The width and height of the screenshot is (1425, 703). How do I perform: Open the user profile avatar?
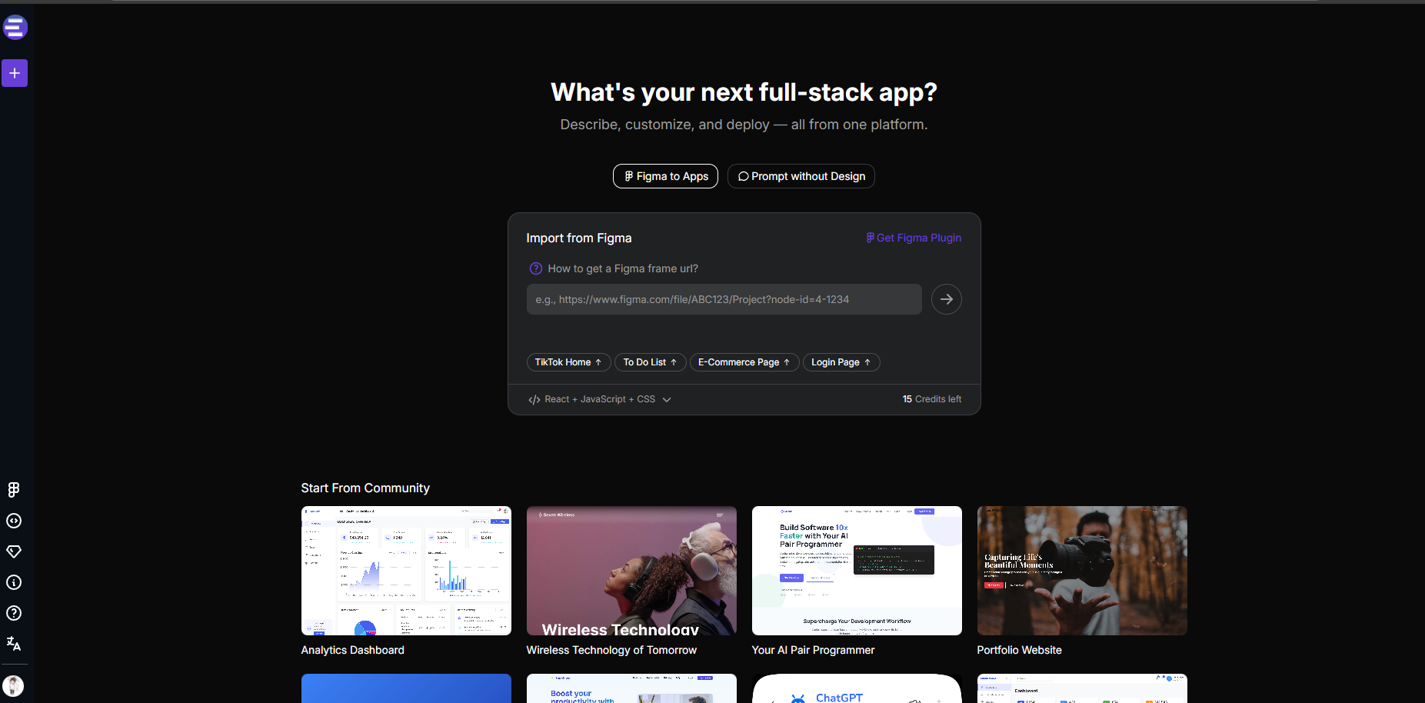[13, 685]
